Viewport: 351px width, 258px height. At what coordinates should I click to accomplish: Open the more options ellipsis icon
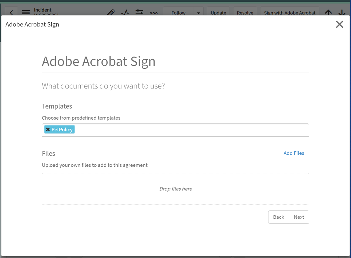point(154,13)
